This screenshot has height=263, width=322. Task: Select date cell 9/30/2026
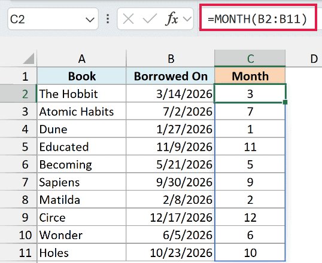click(x=171, y=182)
